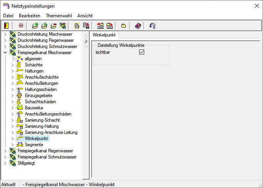Click the folder icon with red minus

point(53,26)
